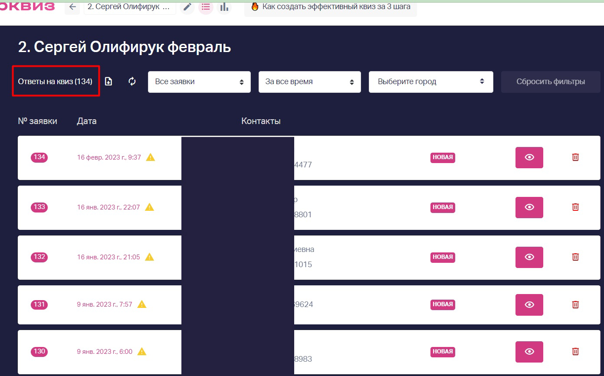The height and width of the screenshot is (376, 604).
Task: Delete request 132 with trash icon
Action: click(575, 257)
